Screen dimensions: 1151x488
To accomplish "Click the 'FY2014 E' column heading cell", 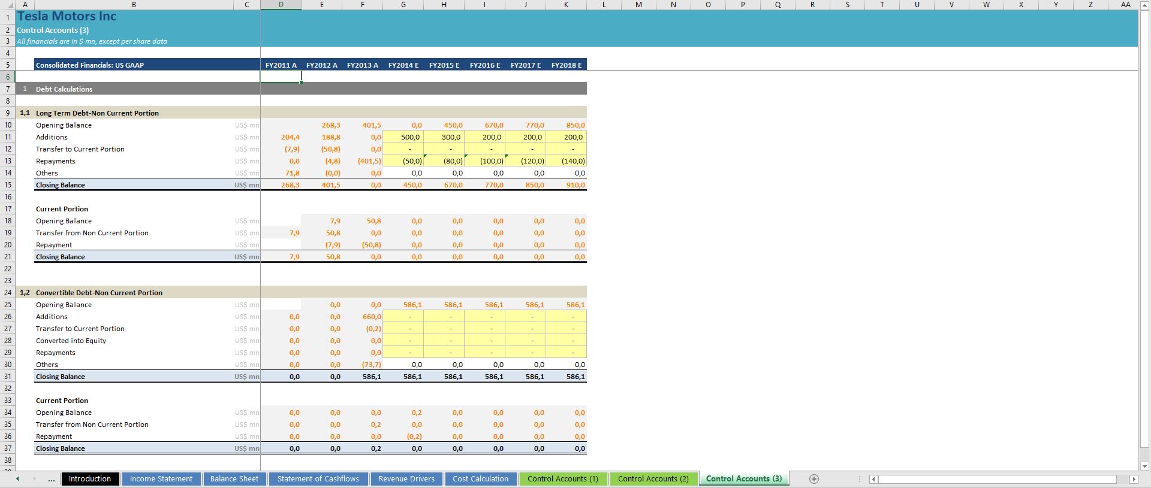I will pyautogui.click(x=403, y=65).
